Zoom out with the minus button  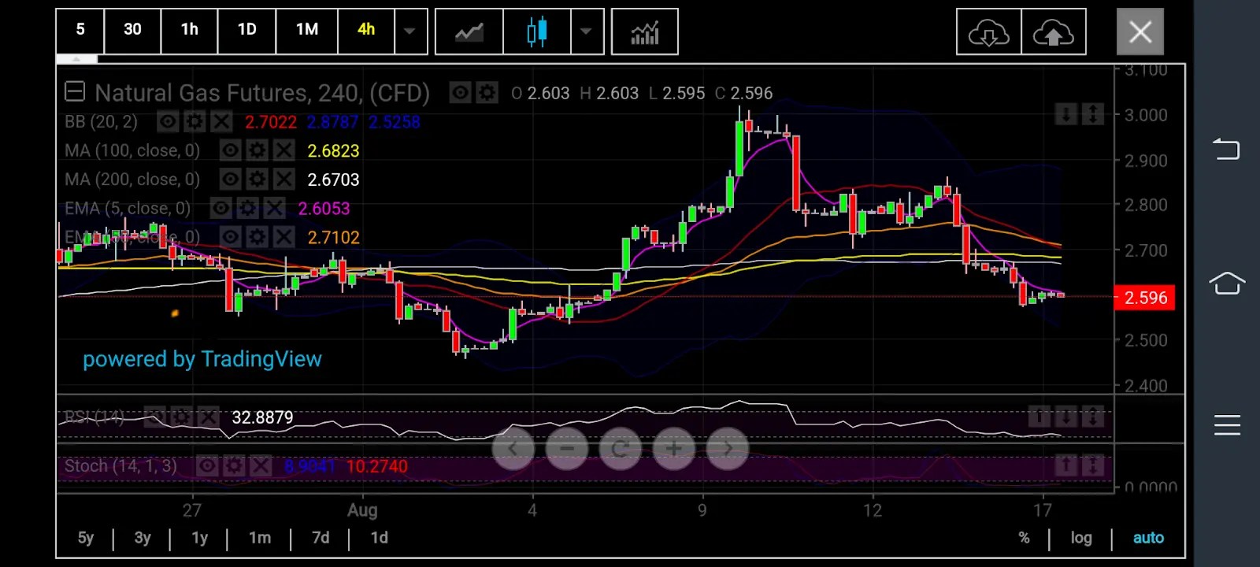tap(566, 449)
